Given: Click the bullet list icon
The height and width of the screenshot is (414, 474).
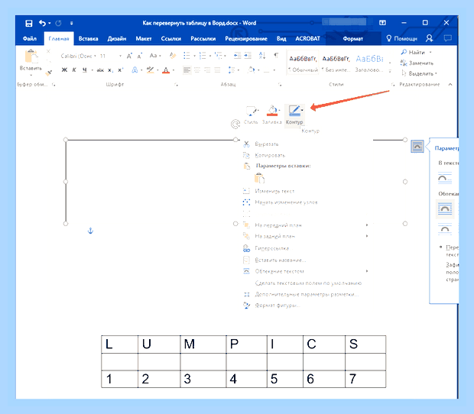Looking at the screenshot, I should 187,55.
